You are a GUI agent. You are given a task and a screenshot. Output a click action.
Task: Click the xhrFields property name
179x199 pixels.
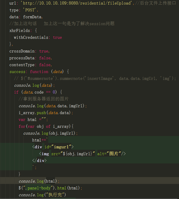tap(20, 30)
